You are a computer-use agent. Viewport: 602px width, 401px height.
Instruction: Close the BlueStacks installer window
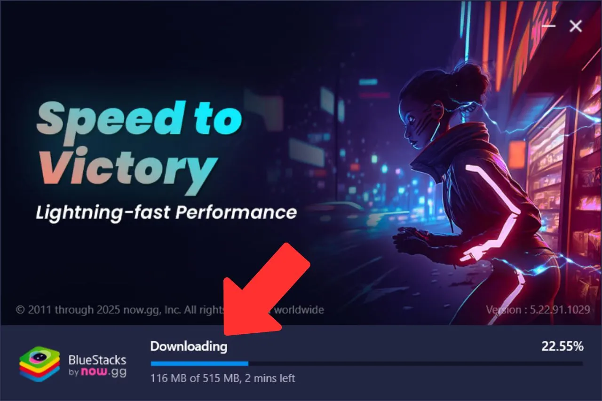click(x=576, y=26)
